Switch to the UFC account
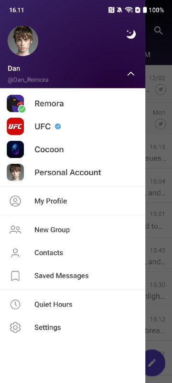172x383 pixels. click(73, 126)
